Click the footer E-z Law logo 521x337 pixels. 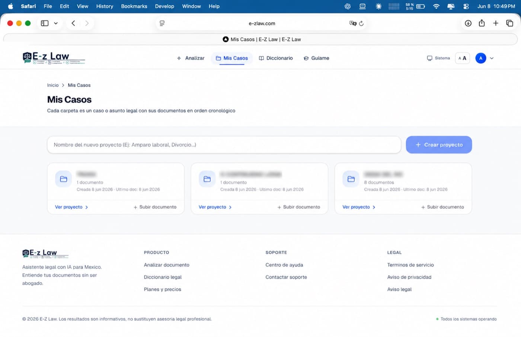click(x=45, y=254)
